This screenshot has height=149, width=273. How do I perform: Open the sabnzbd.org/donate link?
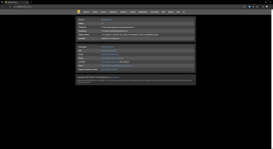[109, 69]
